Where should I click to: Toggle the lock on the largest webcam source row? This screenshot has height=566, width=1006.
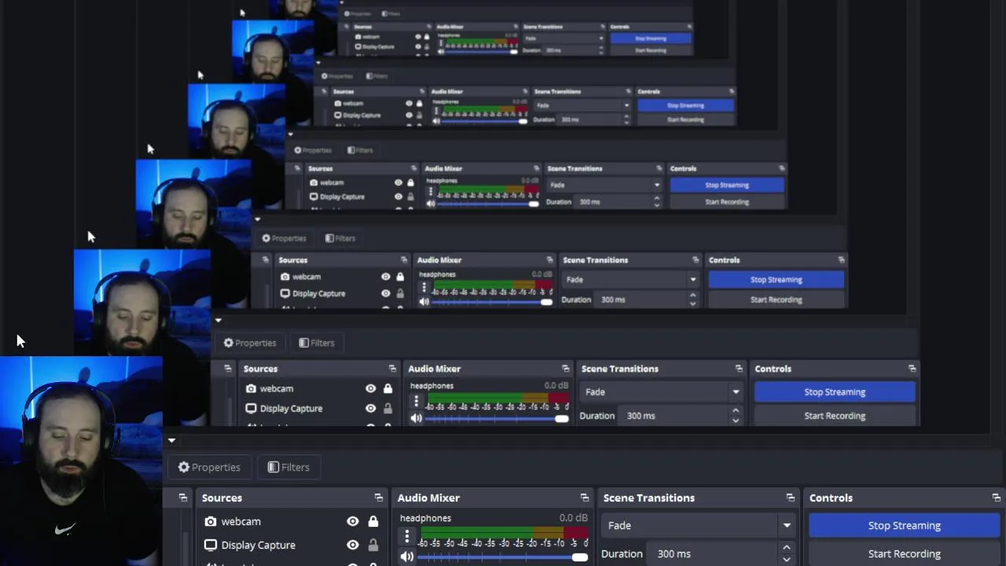373,521
